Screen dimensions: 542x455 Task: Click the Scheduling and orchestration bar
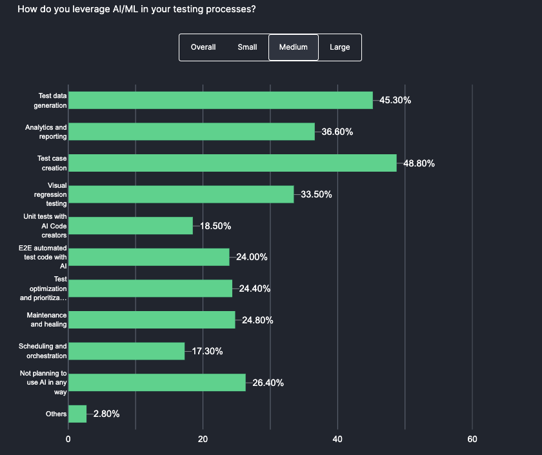tap(126, 351)
